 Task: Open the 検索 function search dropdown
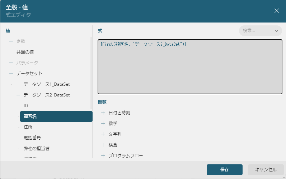pyautogui.click(x=261, y=31)
